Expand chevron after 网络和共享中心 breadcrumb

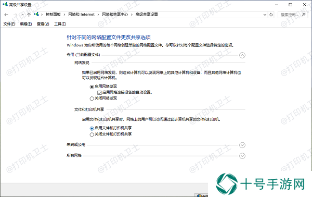pos(132,15)
